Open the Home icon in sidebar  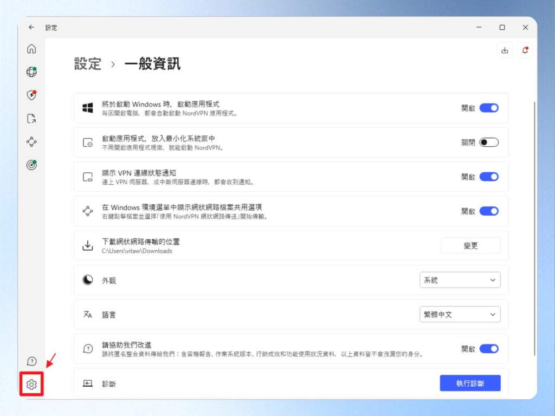31,49
